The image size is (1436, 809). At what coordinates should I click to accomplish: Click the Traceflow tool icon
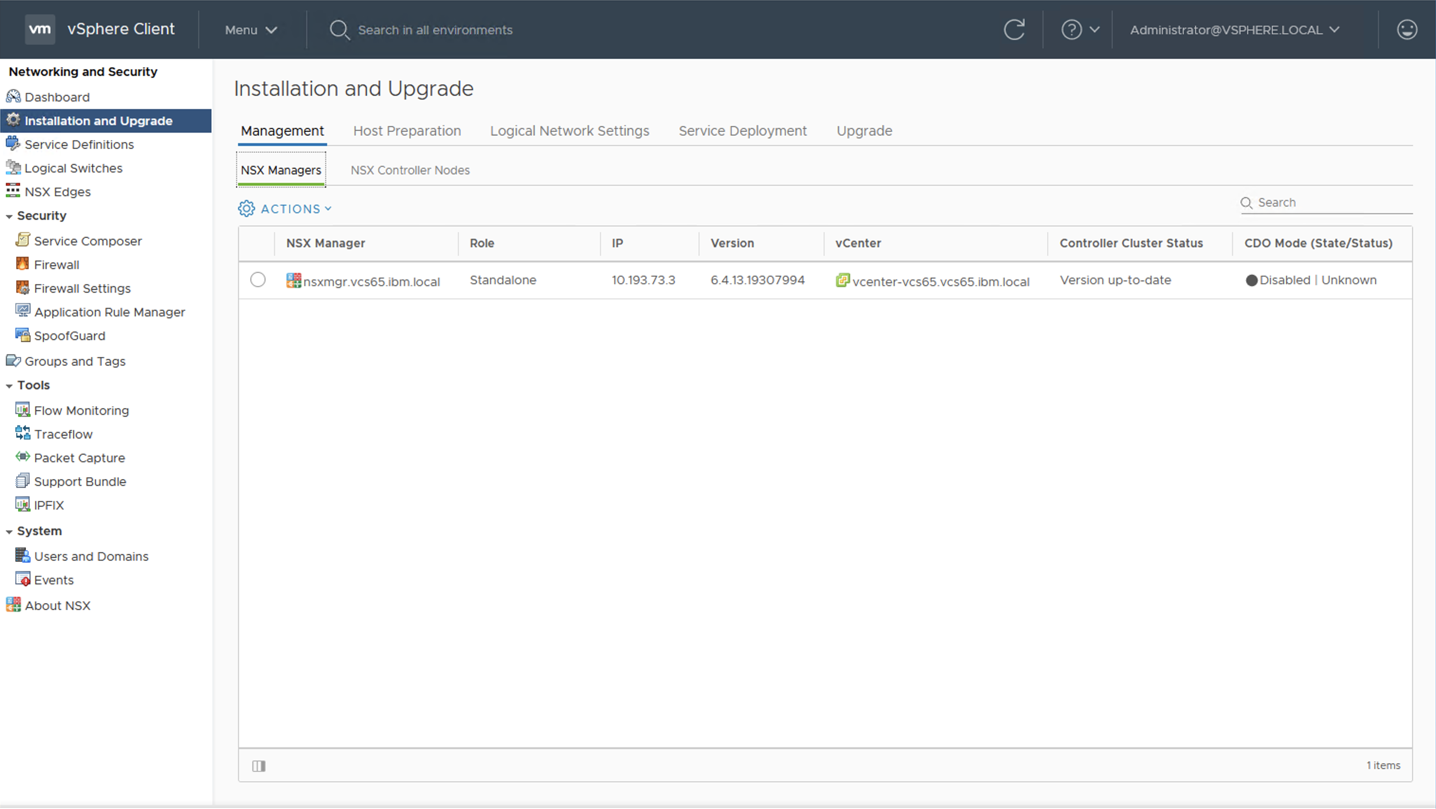pyautogui.click(x=22, y=433)
